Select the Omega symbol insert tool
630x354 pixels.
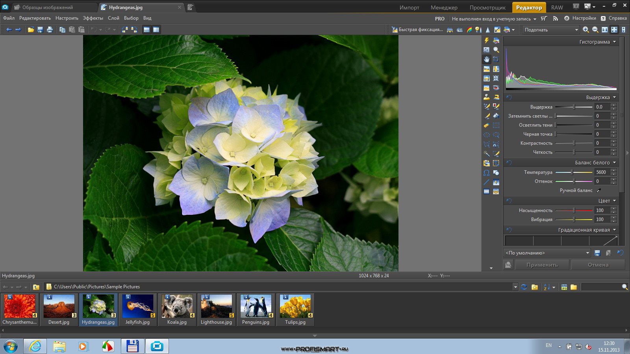click(x=487, y=173)
